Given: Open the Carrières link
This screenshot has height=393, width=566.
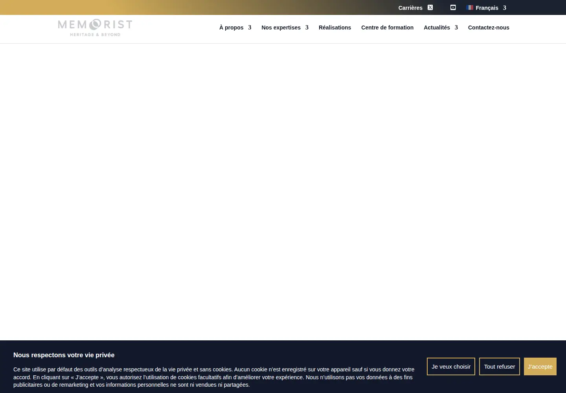Looking at the screenshot, I should pos(410,8).
